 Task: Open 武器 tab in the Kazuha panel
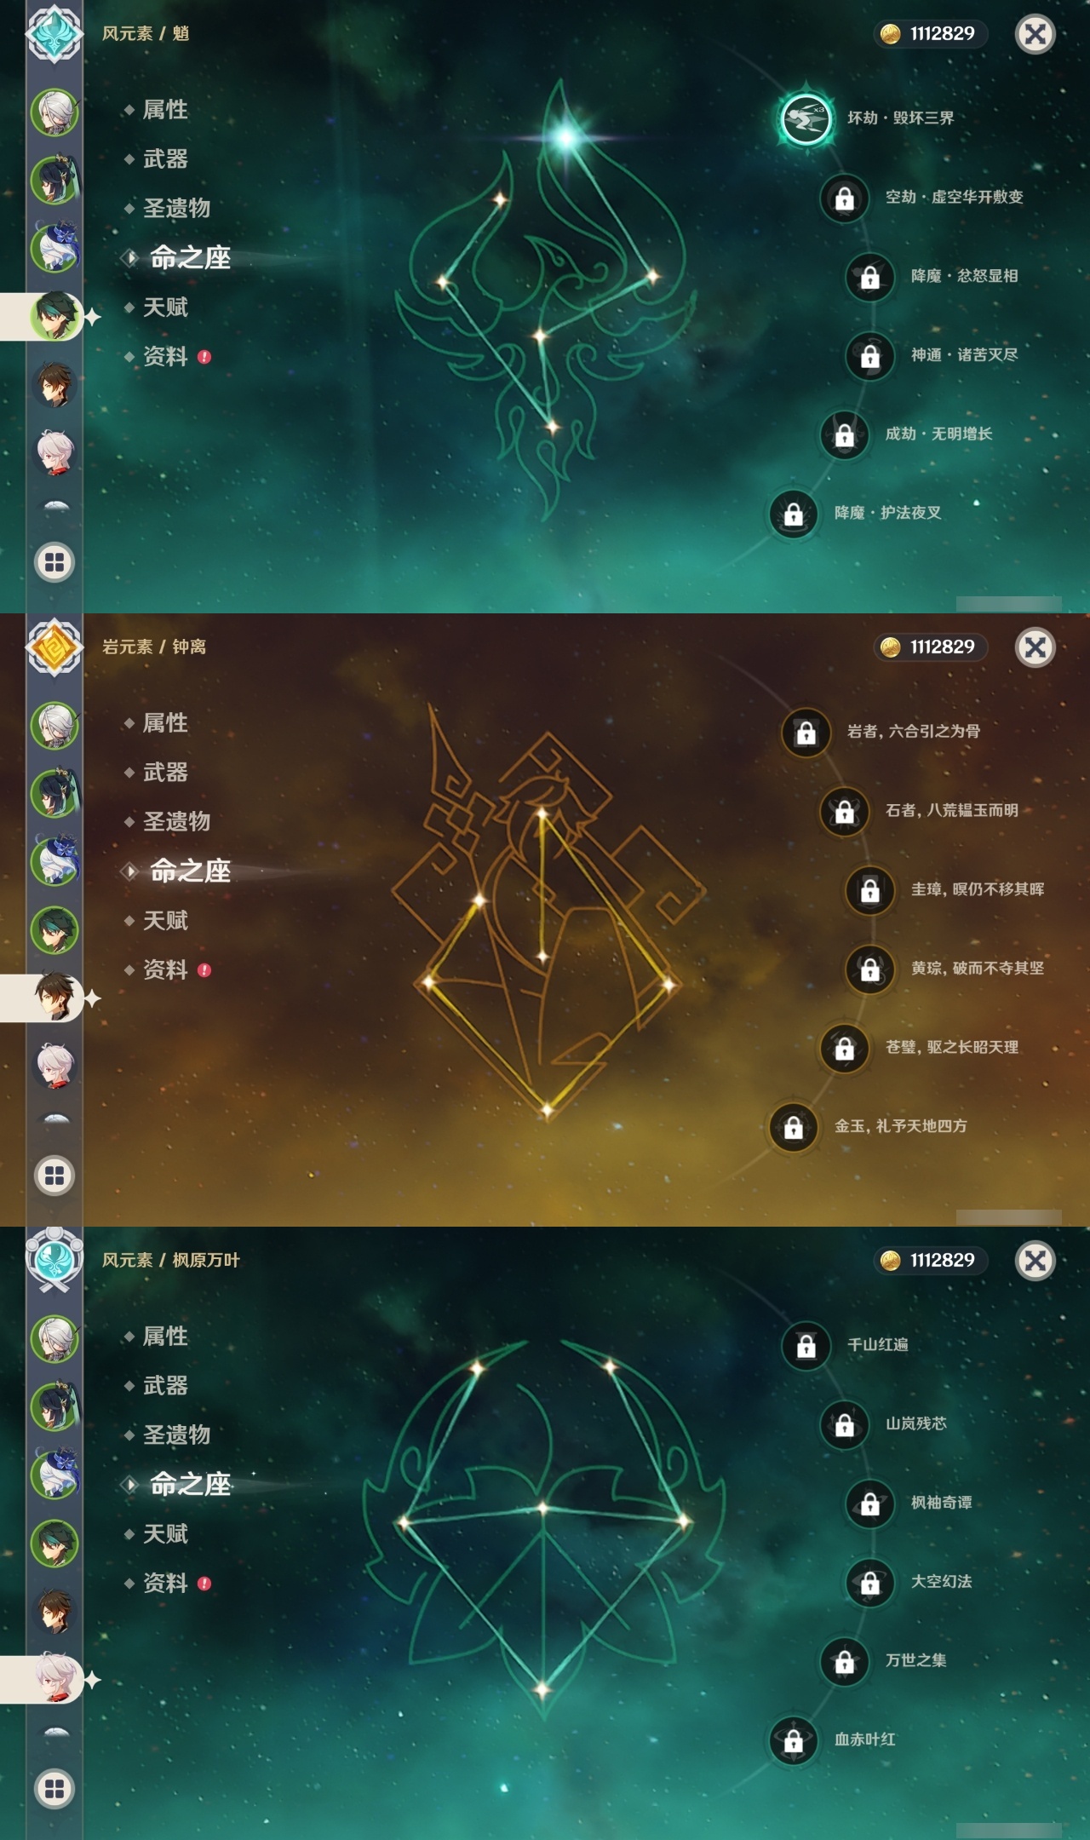pos(165,1386)
